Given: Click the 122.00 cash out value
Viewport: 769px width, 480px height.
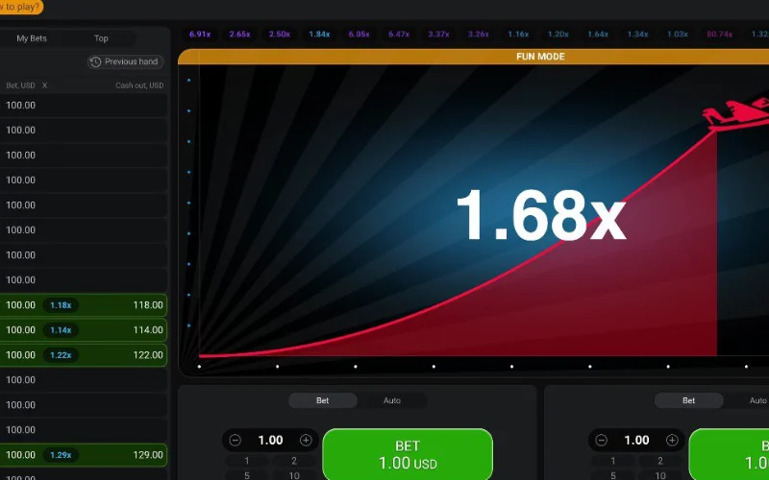Looking at the screenshot, I should [148, 355].
